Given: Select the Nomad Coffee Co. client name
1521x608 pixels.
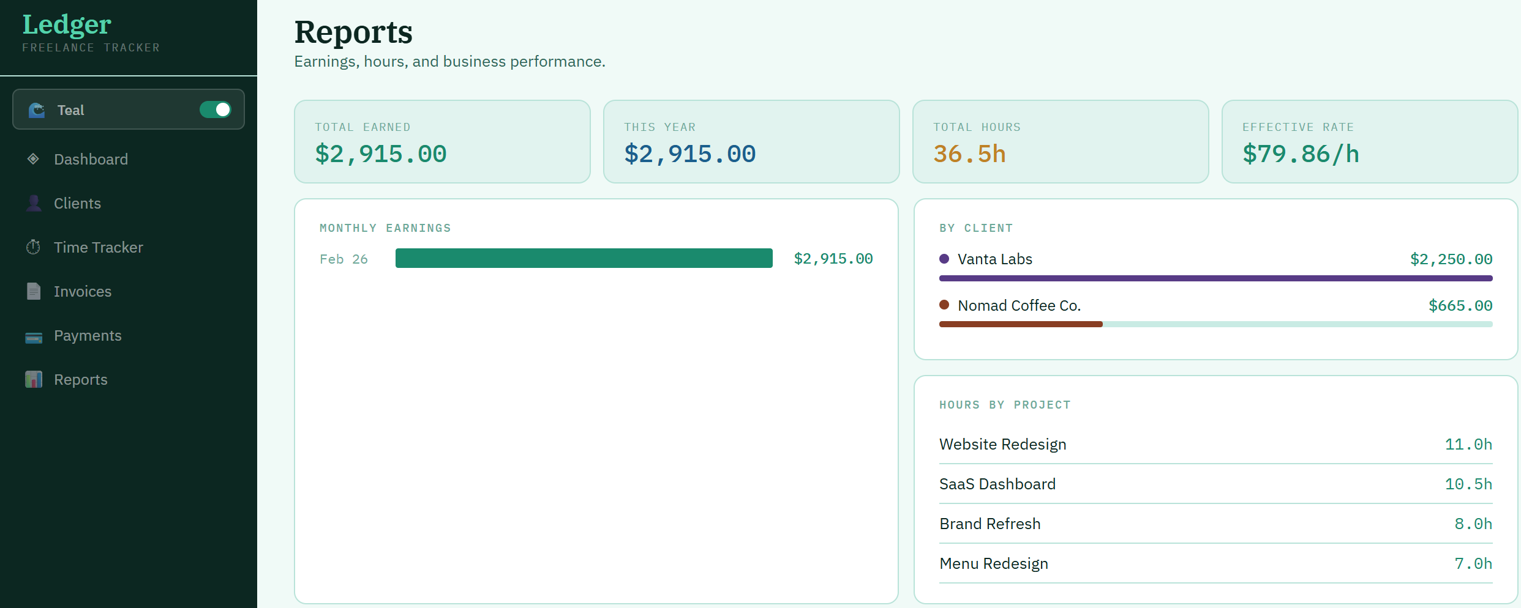Looking at the screenshot, I should pyautogui.click(x=1020, y=305).
